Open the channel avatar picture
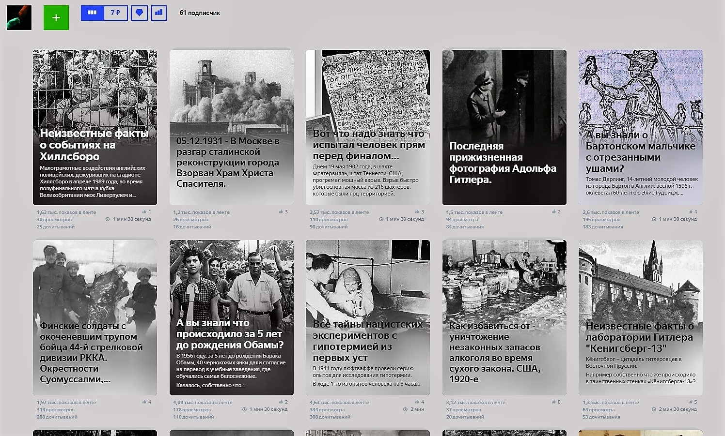 click(x=19, y=18)
